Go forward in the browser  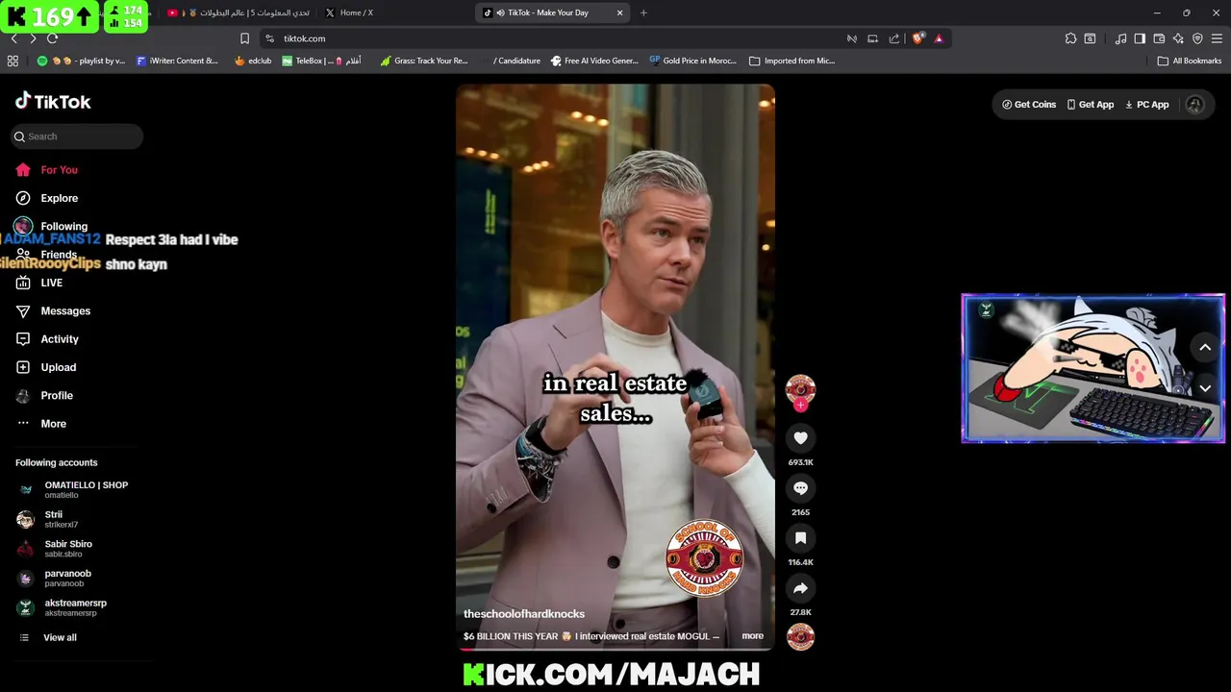pyautogui.click(x=33, y=38)
